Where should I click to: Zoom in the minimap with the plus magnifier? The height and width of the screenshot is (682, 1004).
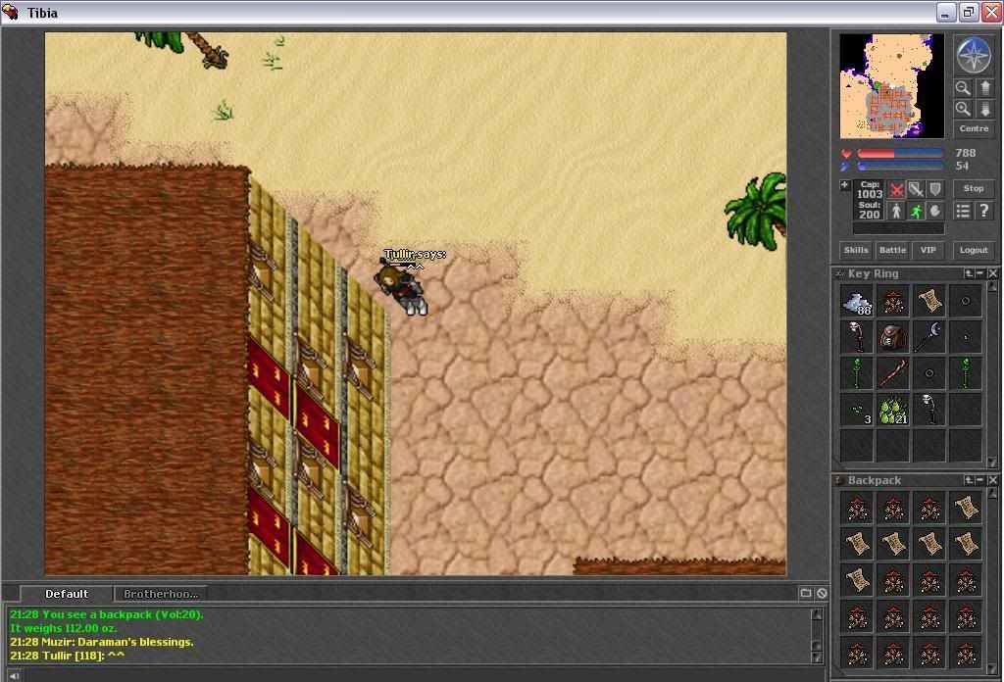pos(963,108)
